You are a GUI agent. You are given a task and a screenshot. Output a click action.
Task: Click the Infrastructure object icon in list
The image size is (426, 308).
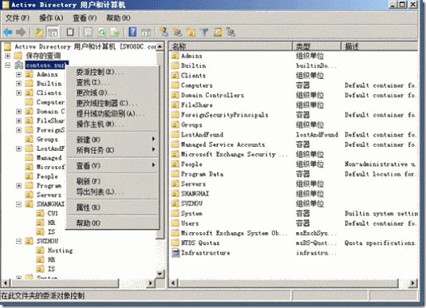coord(176,253)
